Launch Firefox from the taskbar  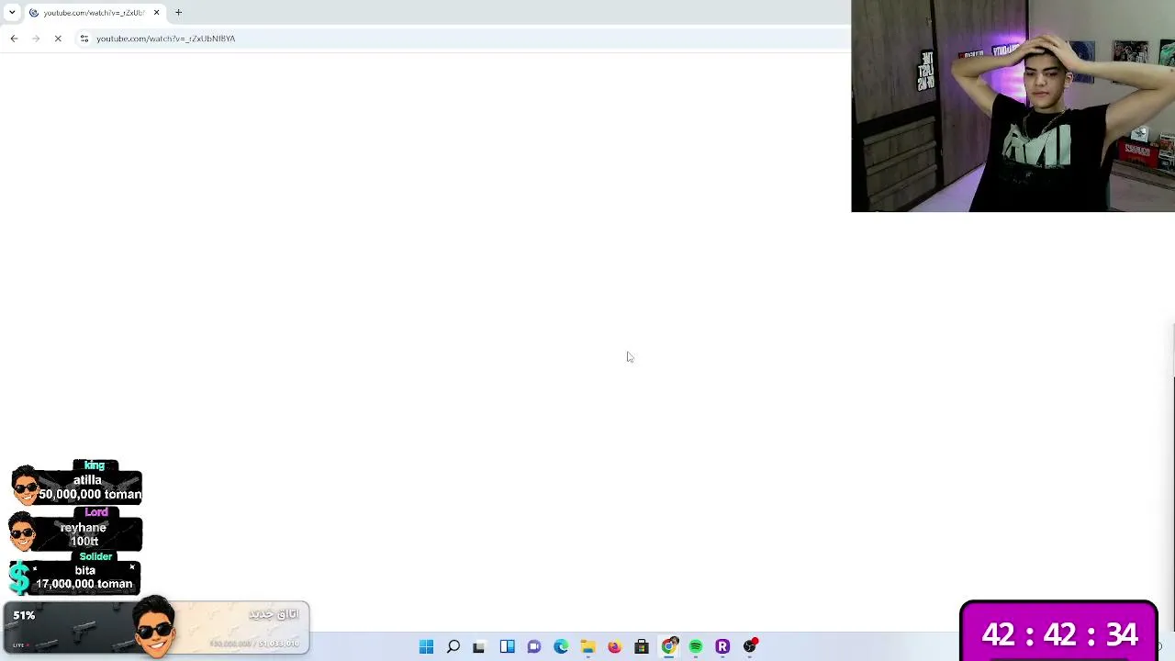point(614,647)
